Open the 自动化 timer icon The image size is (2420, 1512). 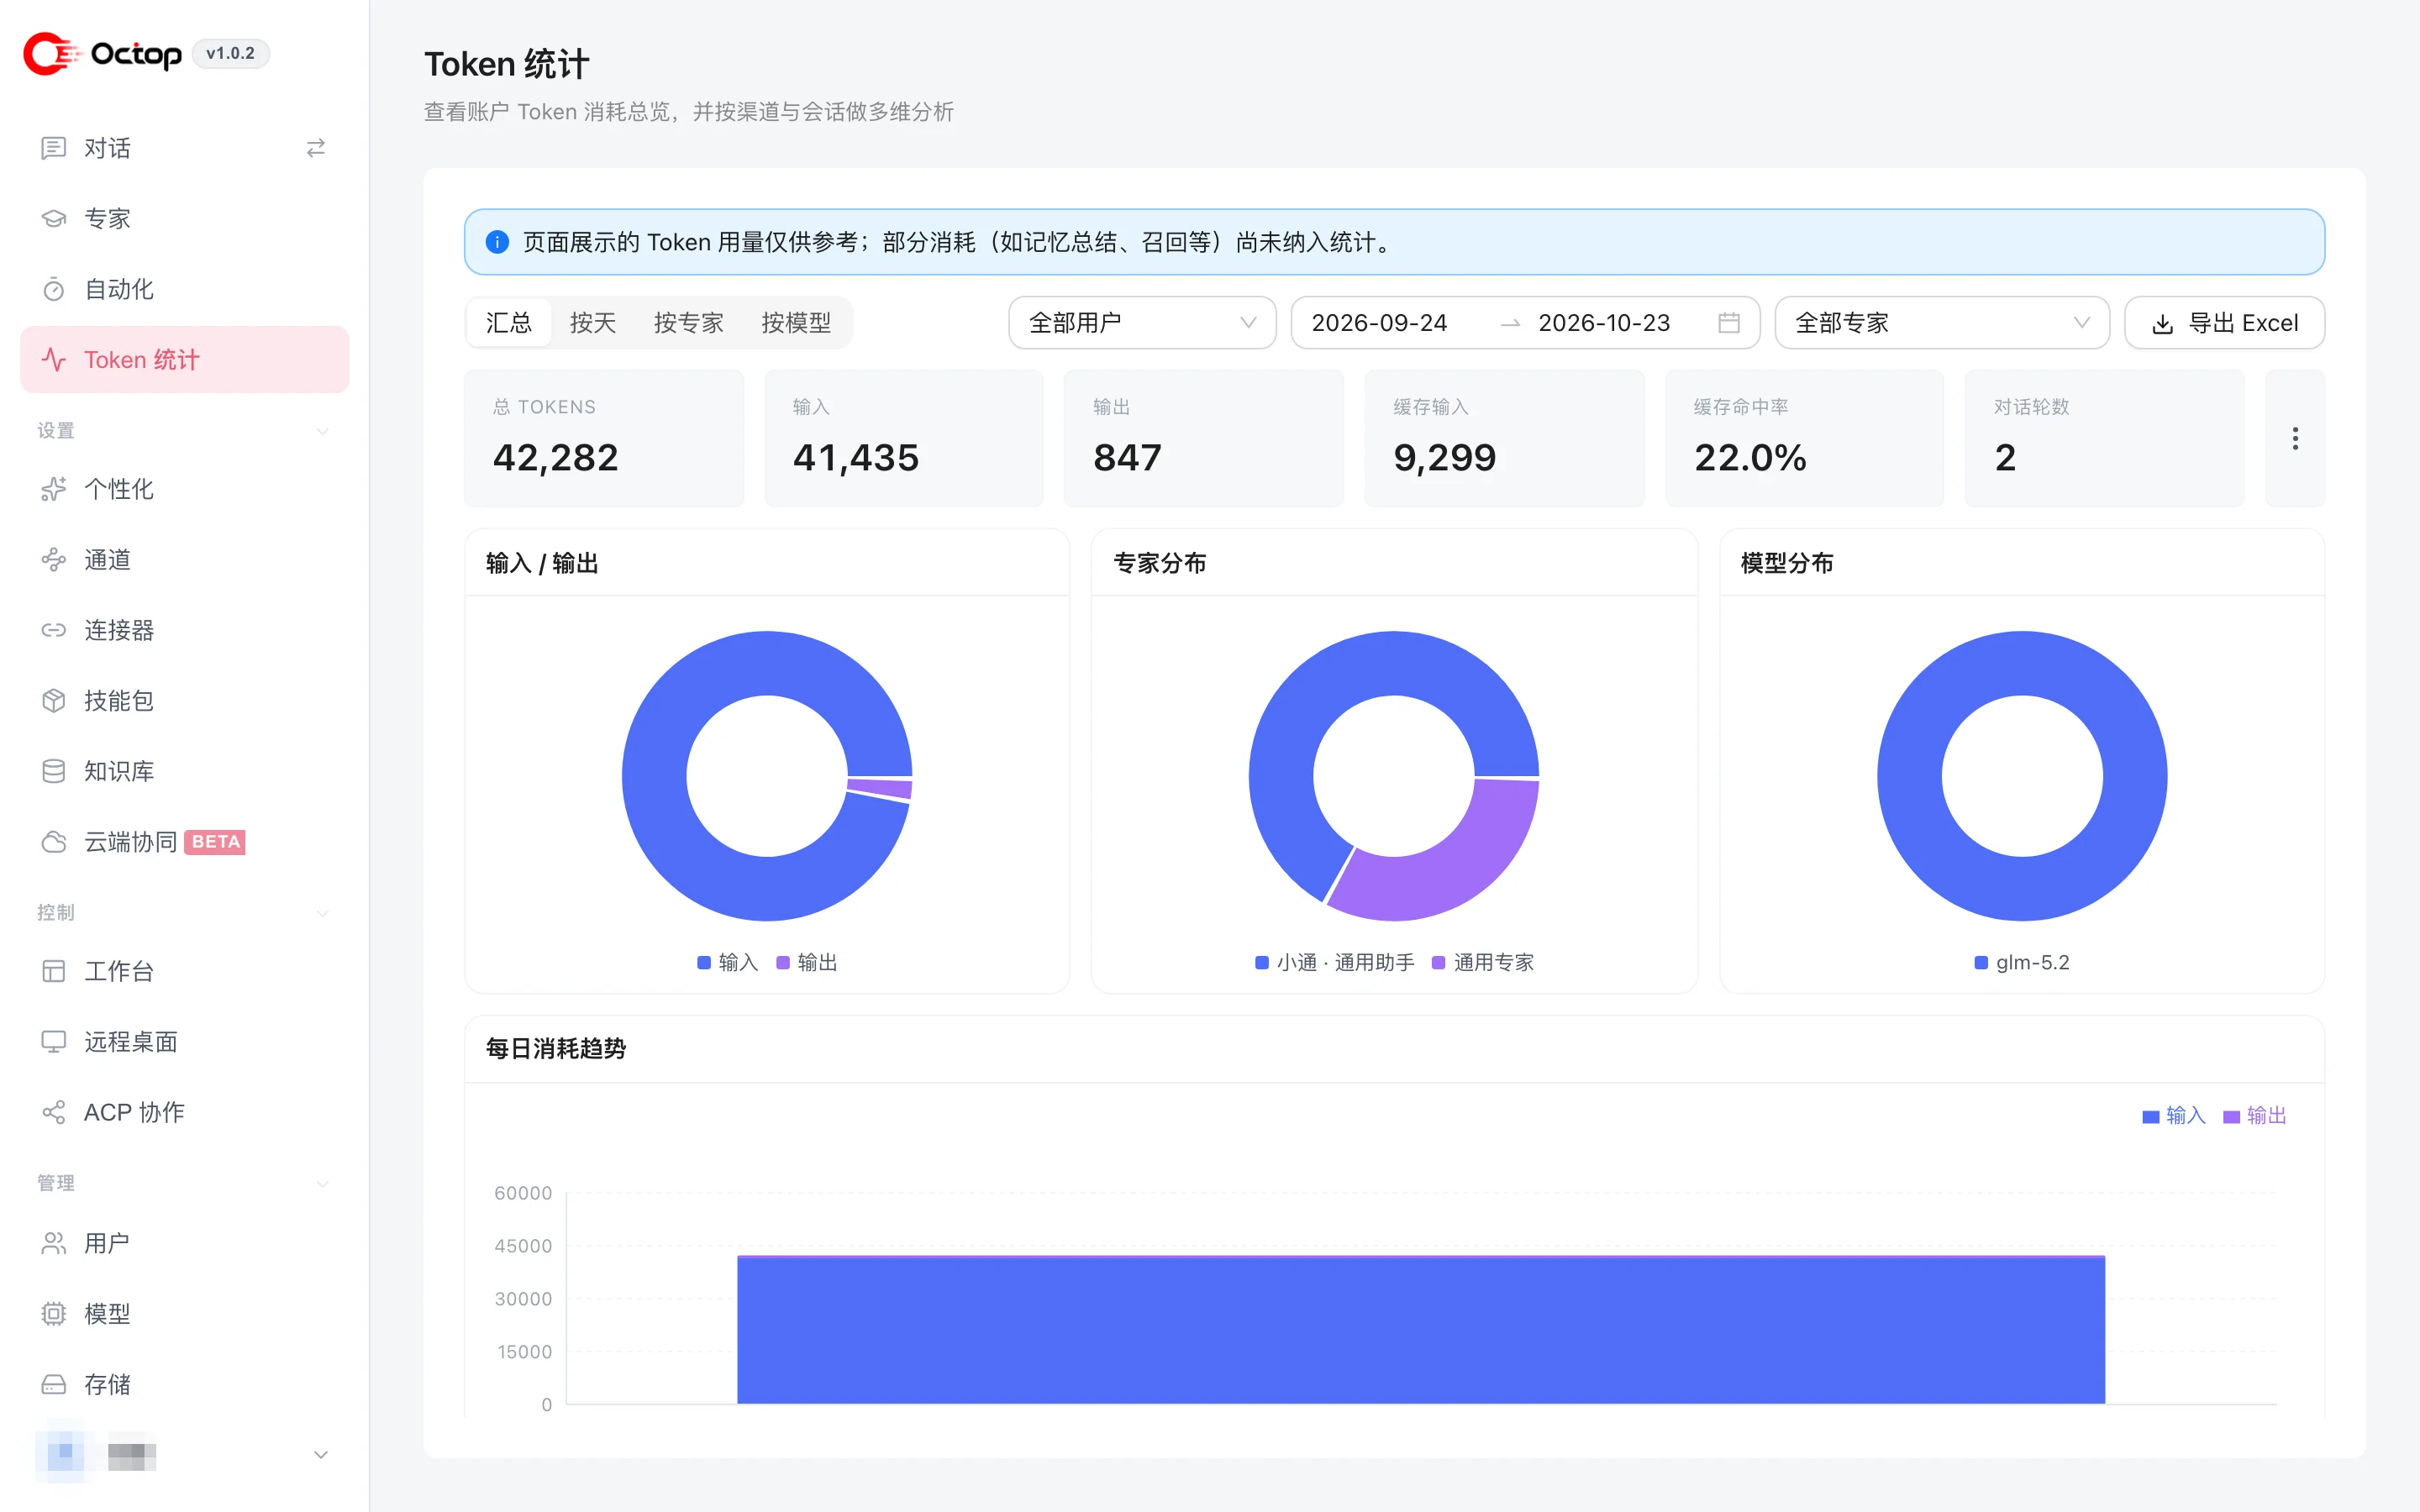pyautogui.click(x=53, y=290)
